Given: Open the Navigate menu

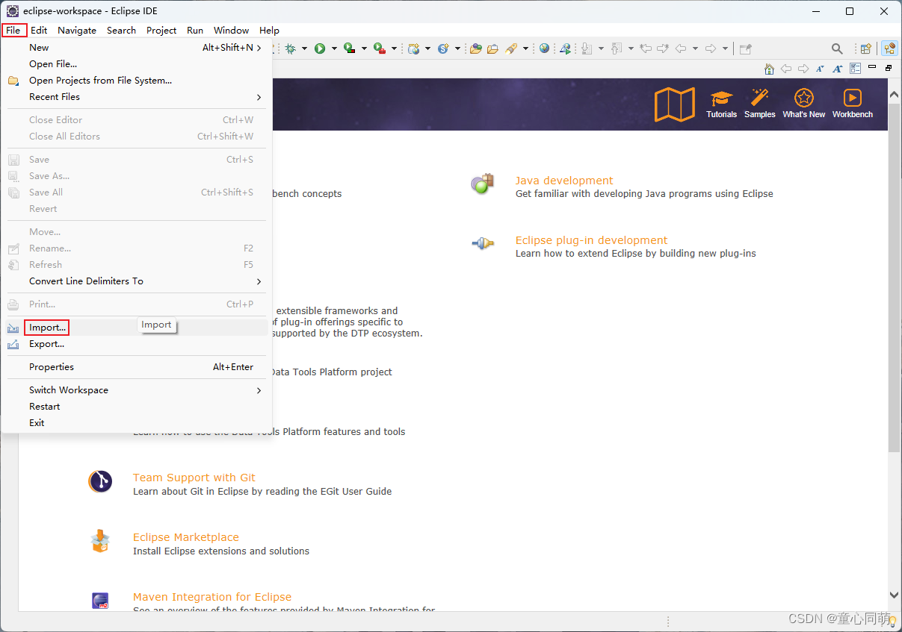Looking at the screenshot, I should [77, 31].
